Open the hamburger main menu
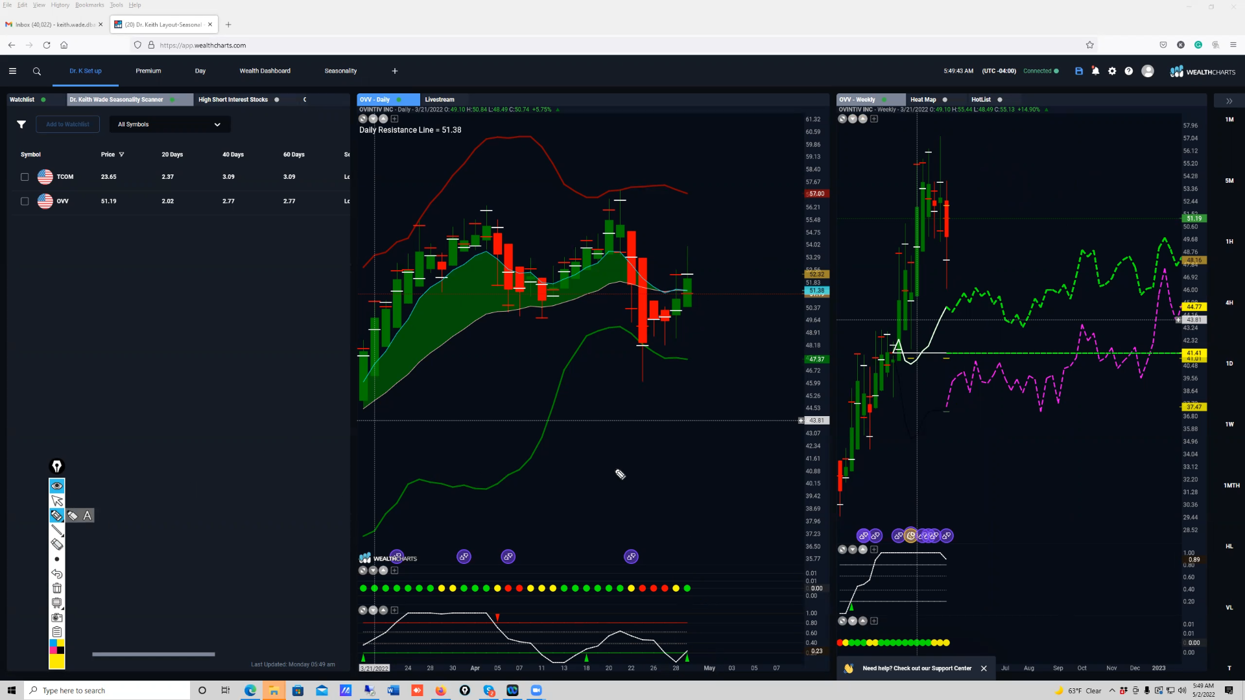This screenshot has width=1245, height=700. (x=12, y=71)
